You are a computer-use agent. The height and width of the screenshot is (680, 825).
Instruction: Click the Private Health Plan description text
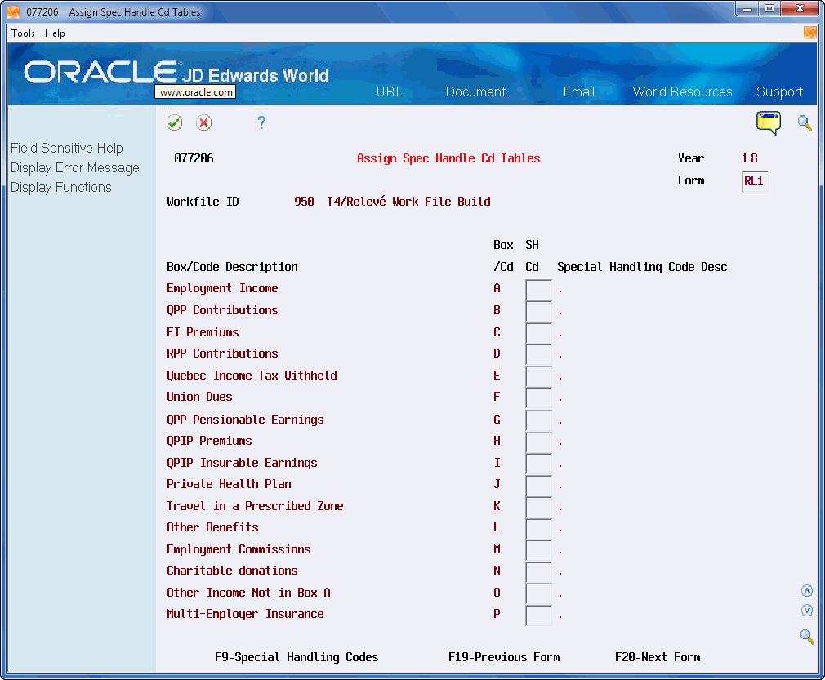(229, 484)
